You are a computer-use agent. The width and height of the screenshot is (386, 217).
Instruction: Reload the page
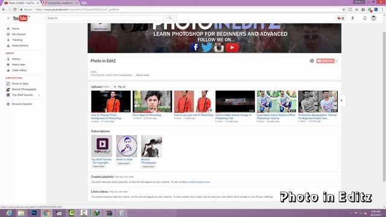pos(14,10)
